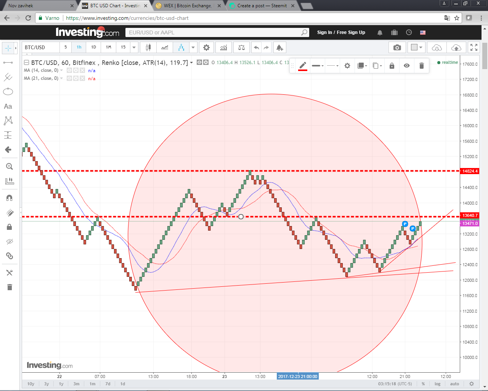Hide all drawing tools eye icon
488x391 pixels.
tap(10, 241)
